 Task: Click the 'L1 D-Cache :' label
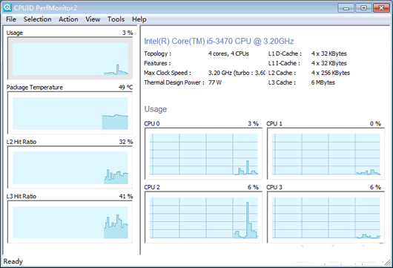click(x=285, y=53)
